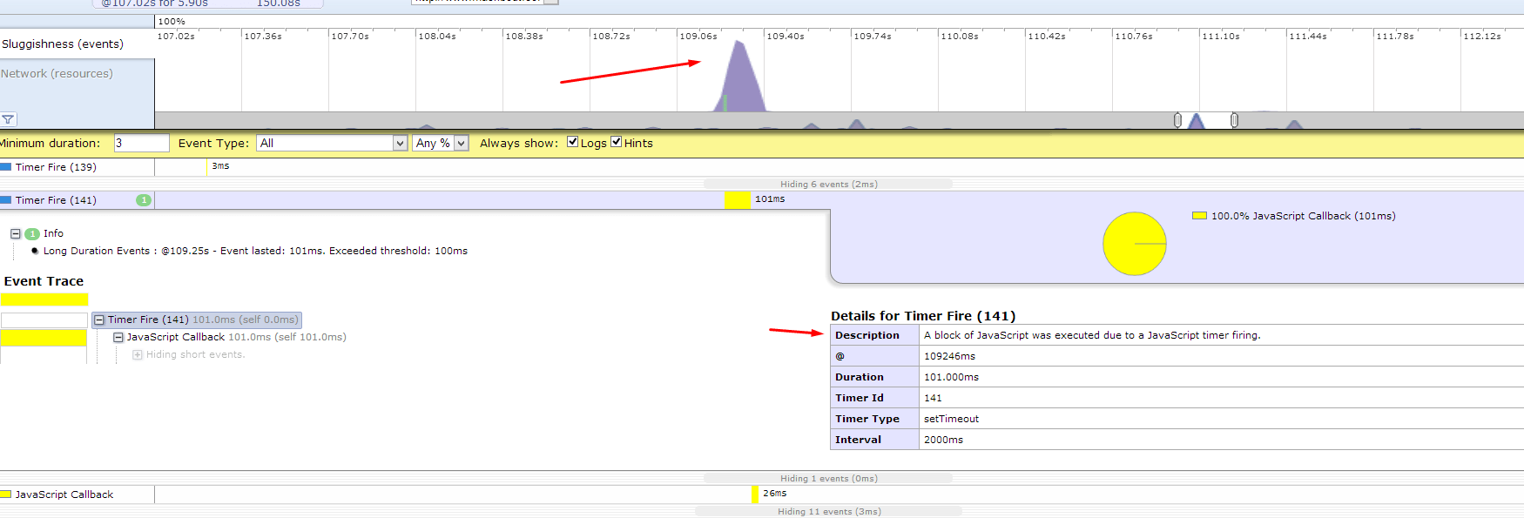Click the Event Trace yellow header bar
Screen dimensions: 1524x518
point(44,299)
